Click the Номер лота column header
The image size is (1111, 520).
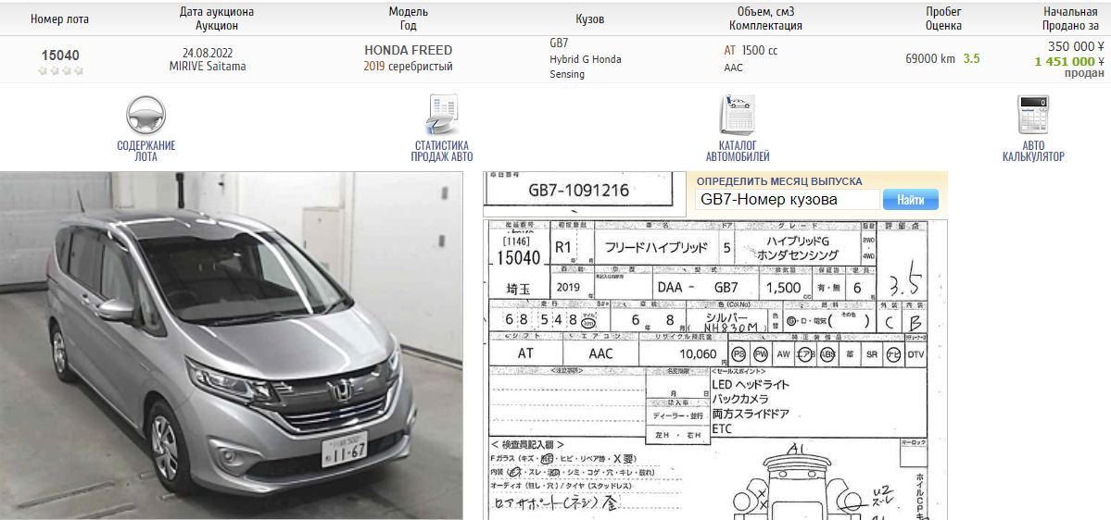59,19
